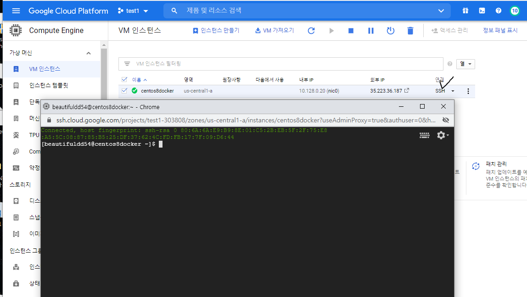
Task: Refresh the VM instance list
Action: (311, 31)
